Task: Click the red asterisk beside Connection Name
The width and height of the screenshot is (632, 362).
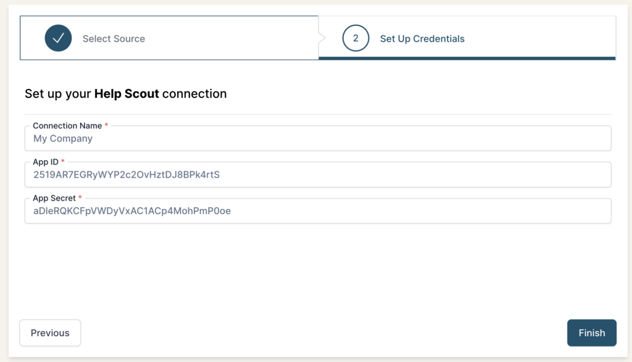Action: point(106,125)
